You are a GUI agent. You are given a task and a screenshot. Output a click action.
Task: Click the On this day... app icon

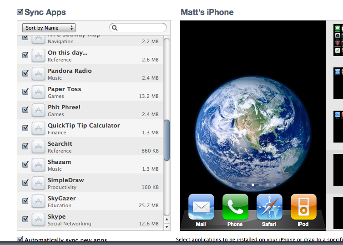(38, 56)
